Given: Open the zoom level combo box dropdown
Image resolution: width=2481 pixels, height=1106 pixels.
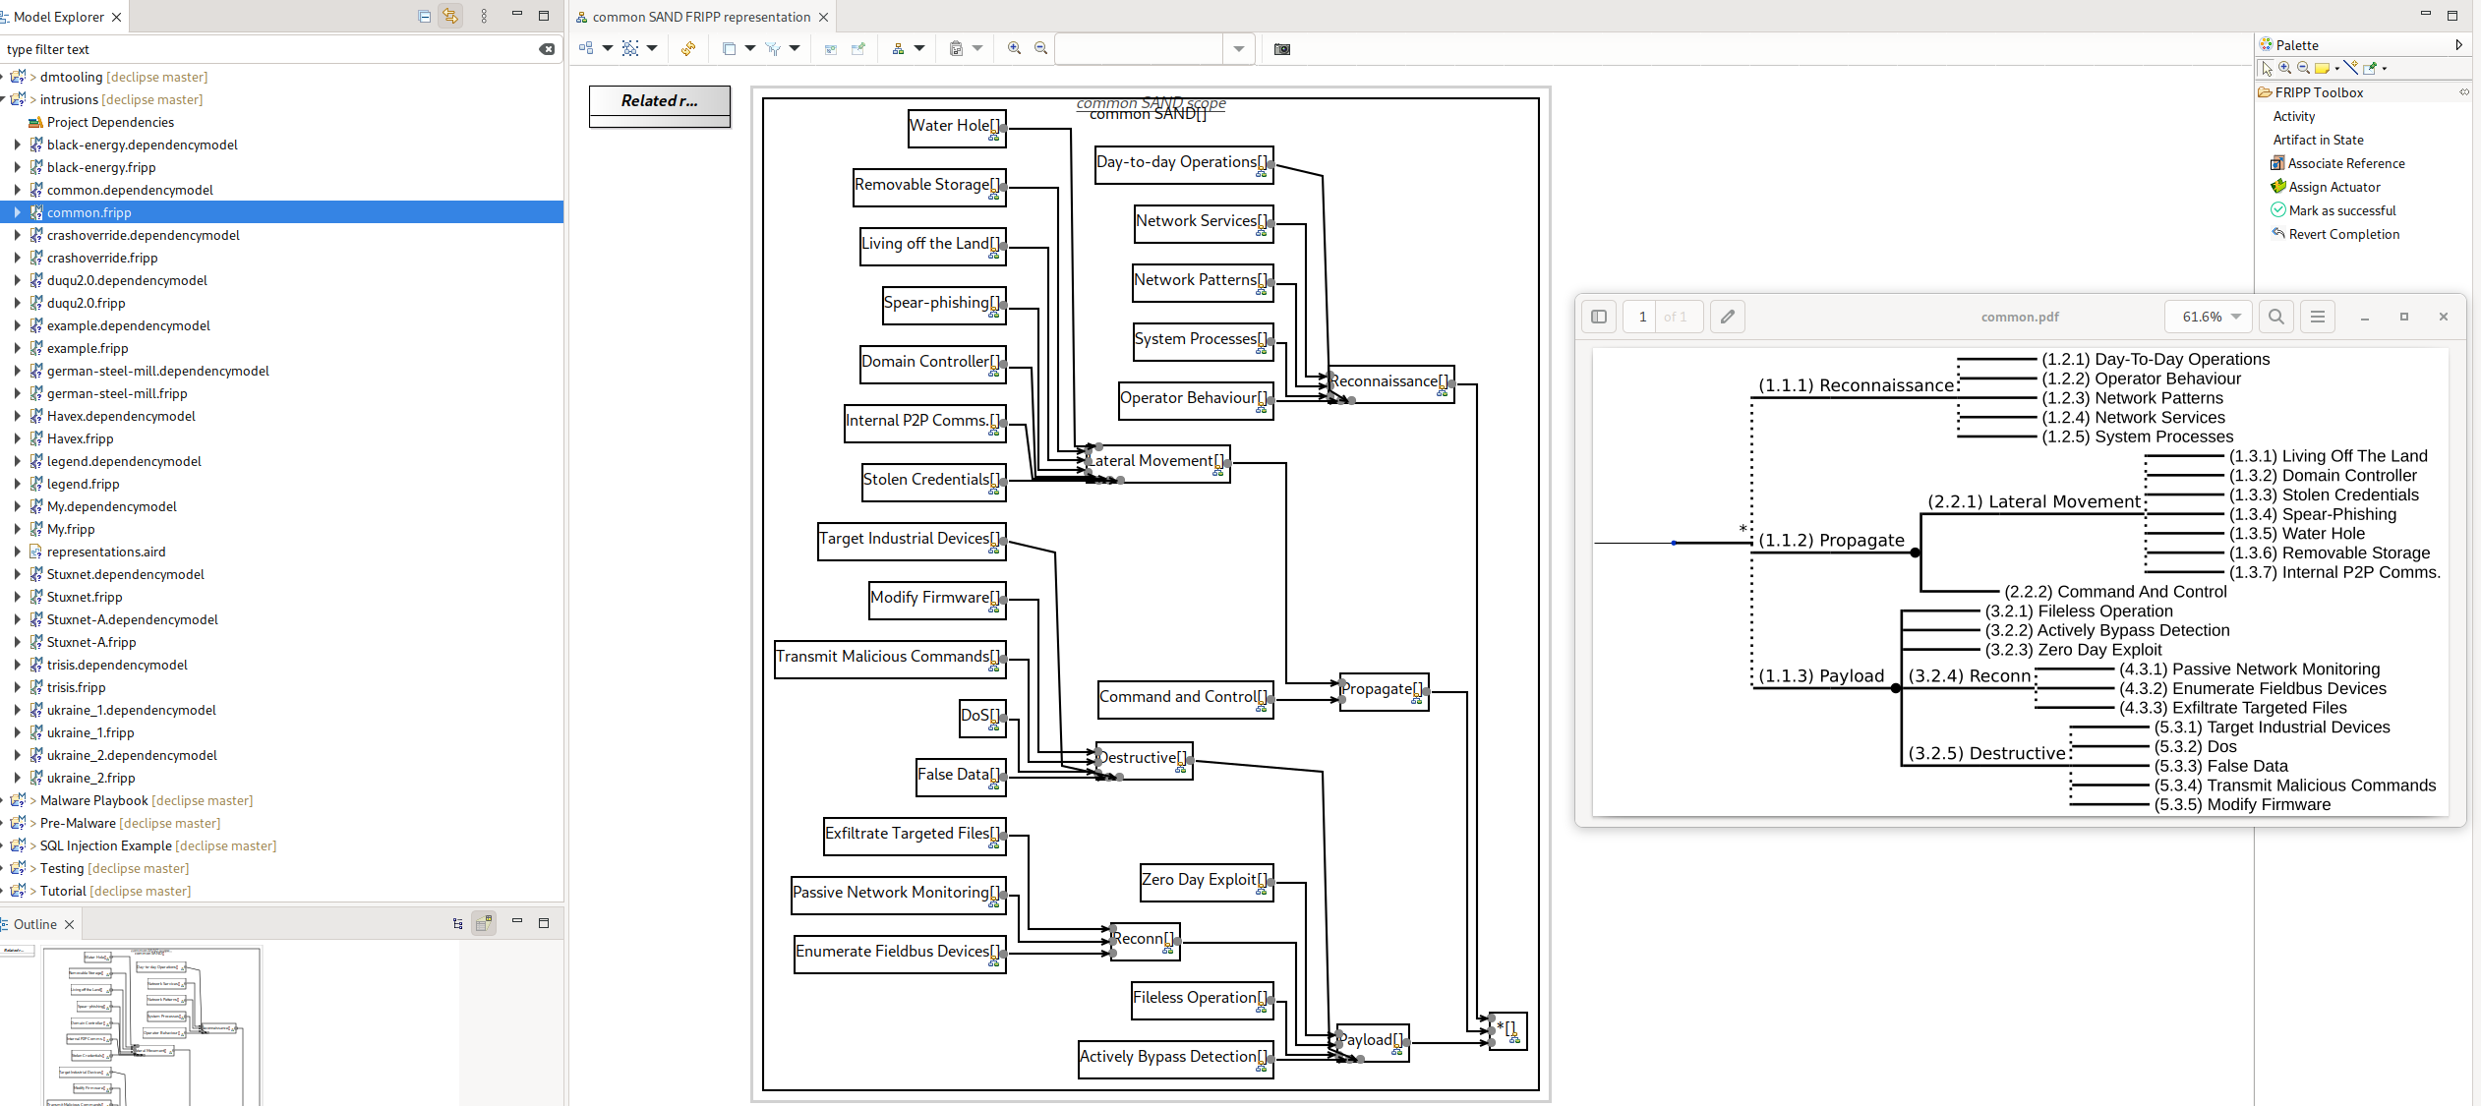Looking at the screenshot, I should pos(1239,49).
